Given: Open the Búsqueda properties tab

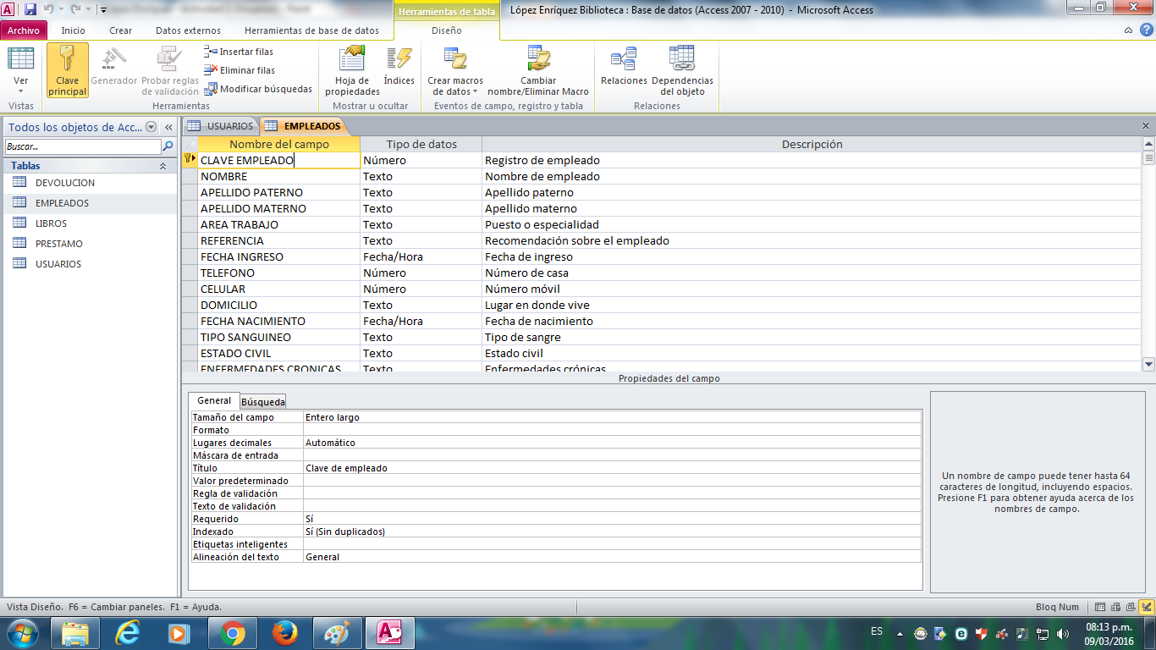Looking at the screenshot, I should [263, 401].
